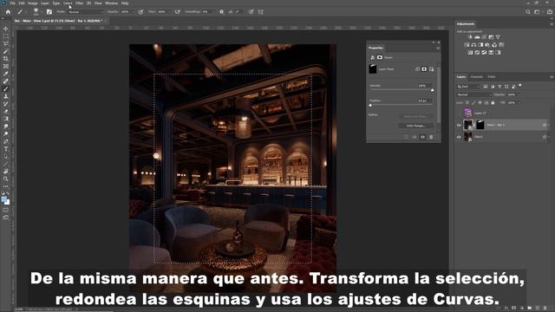555x312 pixels.
Task: Open layer blend mode Normal dropdown
Action: point(473,94)
